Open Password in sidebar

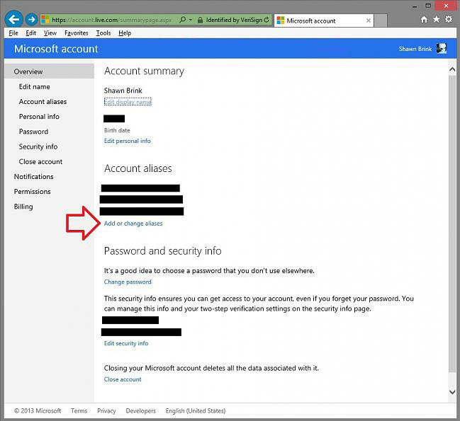[33, 132]
